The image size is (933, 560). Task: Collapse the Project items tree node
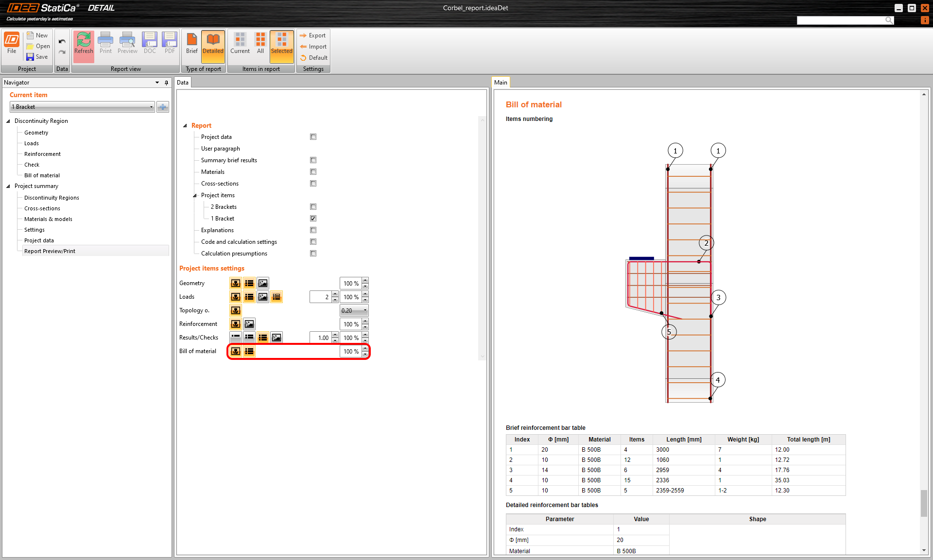195,196
